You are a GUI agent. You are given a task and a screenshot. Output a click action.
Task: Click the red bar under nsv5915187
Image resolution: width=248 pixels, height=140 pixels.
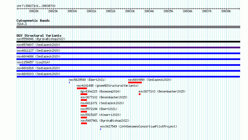click(84, 117)
